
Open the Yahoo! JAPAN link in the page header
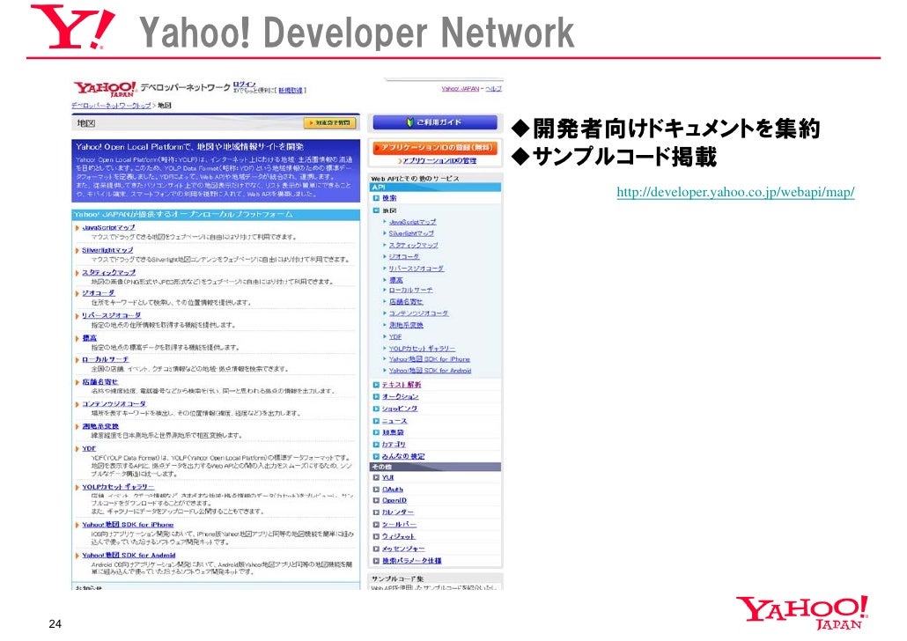[460, 89]
